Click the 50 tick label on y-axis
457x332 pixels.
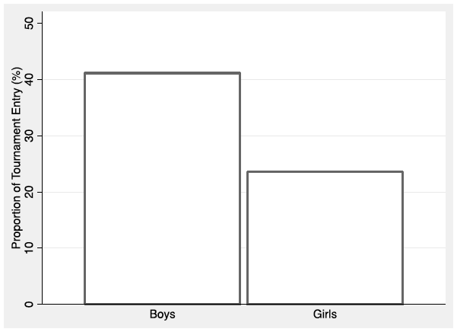coord(29,24)
